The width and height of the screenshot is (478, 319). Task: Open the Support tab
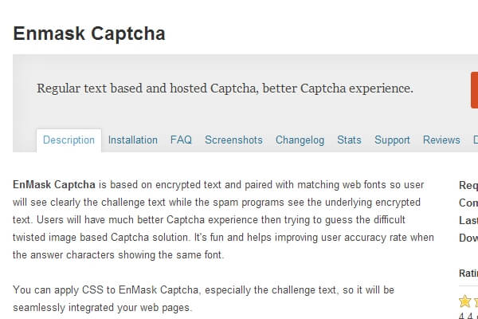392,140
